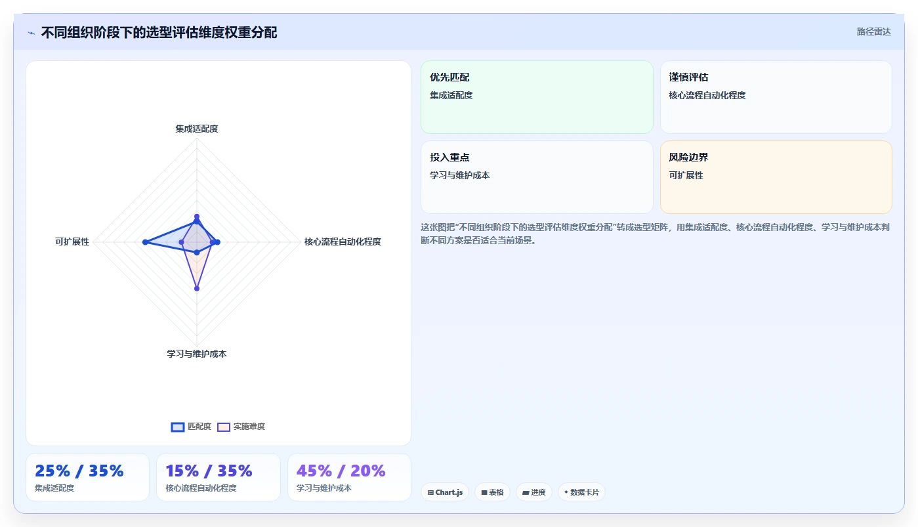Click 核心流程自动化程度 text in 谨慎评估 card

click(x=707, y=95)
